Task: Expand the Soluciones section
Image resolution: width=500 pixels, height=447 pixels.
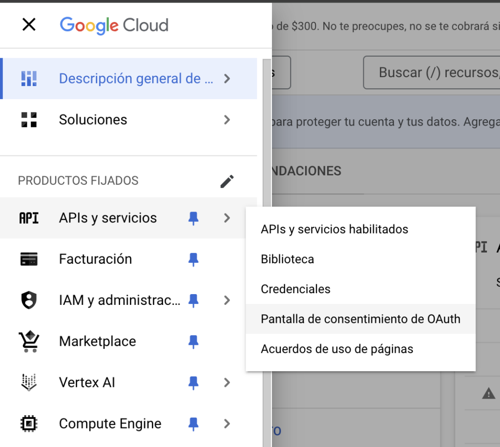Action: [x=227, y=120]
